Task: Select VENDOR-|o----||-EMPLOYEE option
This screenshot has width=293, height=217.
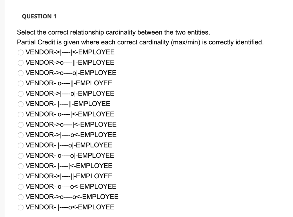Action: coord(20,83)
